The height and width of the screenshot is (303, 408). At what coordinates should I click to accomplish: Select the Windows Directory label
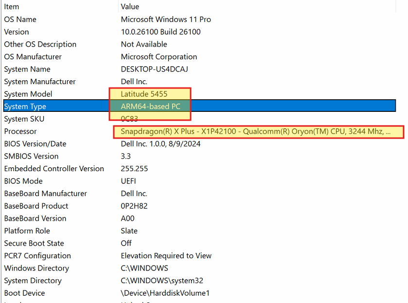(36, 268)
